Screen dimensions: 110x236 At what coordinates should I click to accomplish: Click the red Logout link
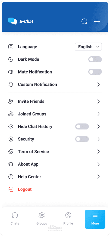tap(25, 189)
